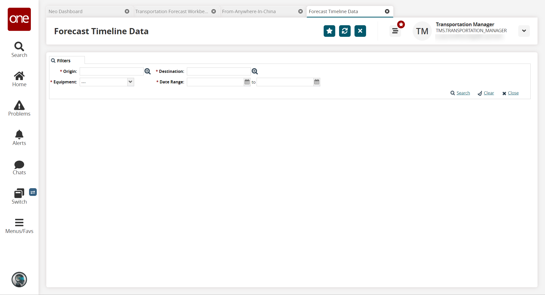The width and height of the screenshot is (545, 295).
Task: Open Chats from the sidebar
Action: click(x=19, y=168)
